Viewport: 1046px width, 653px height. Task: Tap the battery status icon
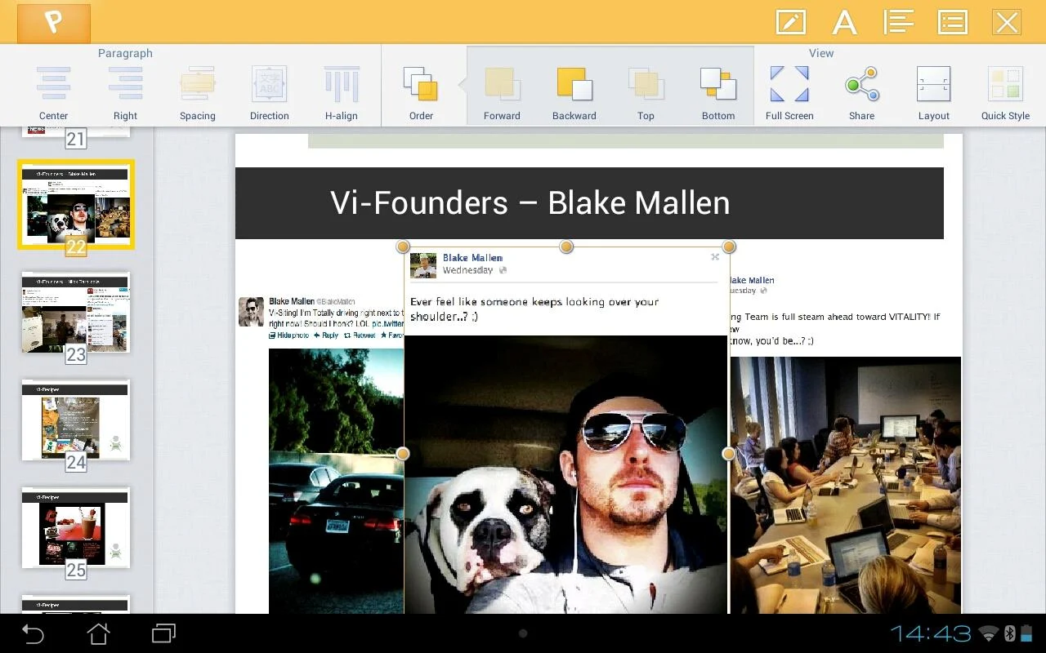click(x=1026, y=633)
